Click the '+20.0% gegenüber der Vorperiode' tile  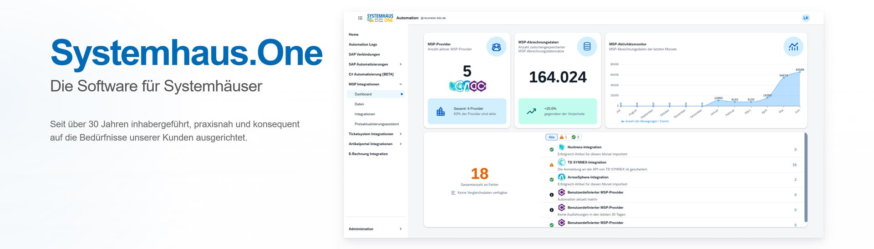click(x=558, y=111)
